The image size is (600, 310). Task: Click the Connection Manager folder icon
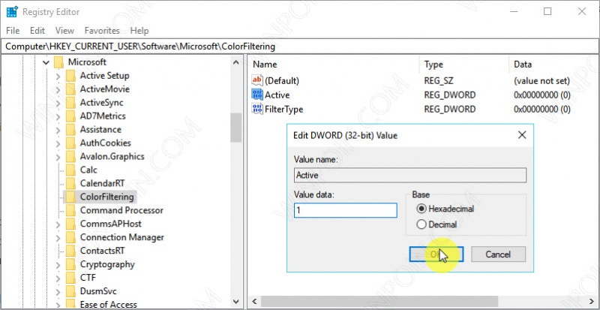pyautogui.click(x=70, y=237)
